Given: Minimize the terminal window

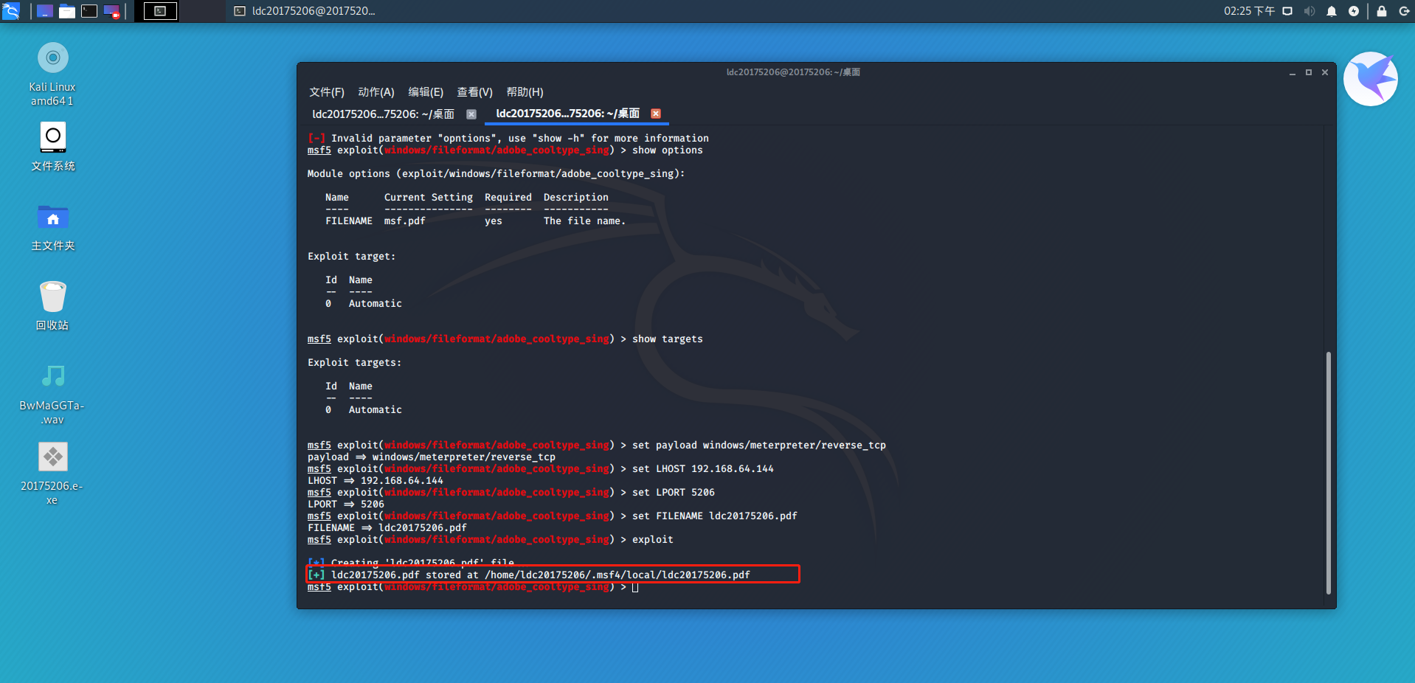Looking at the screenshot, I should point(1293,72).
